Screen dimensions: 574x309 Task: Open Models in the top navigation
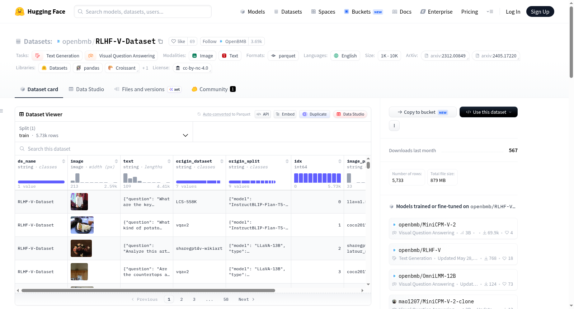pos(253,12)
